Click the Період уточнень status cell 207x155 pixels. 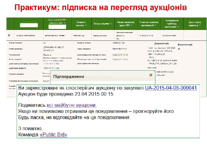point(100,36)
